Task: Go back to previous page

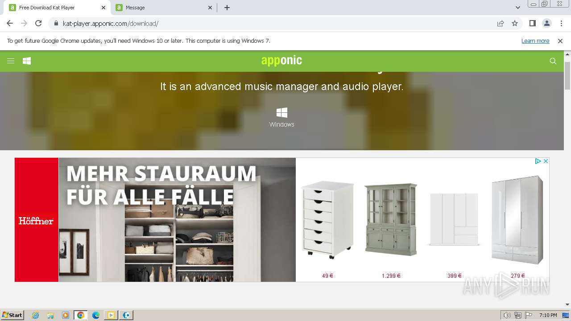Action: [10, 23]
